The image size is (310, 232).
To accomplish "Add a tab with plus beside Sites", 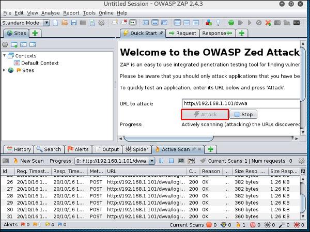I will pyautogui.click(x=35, y=33).
